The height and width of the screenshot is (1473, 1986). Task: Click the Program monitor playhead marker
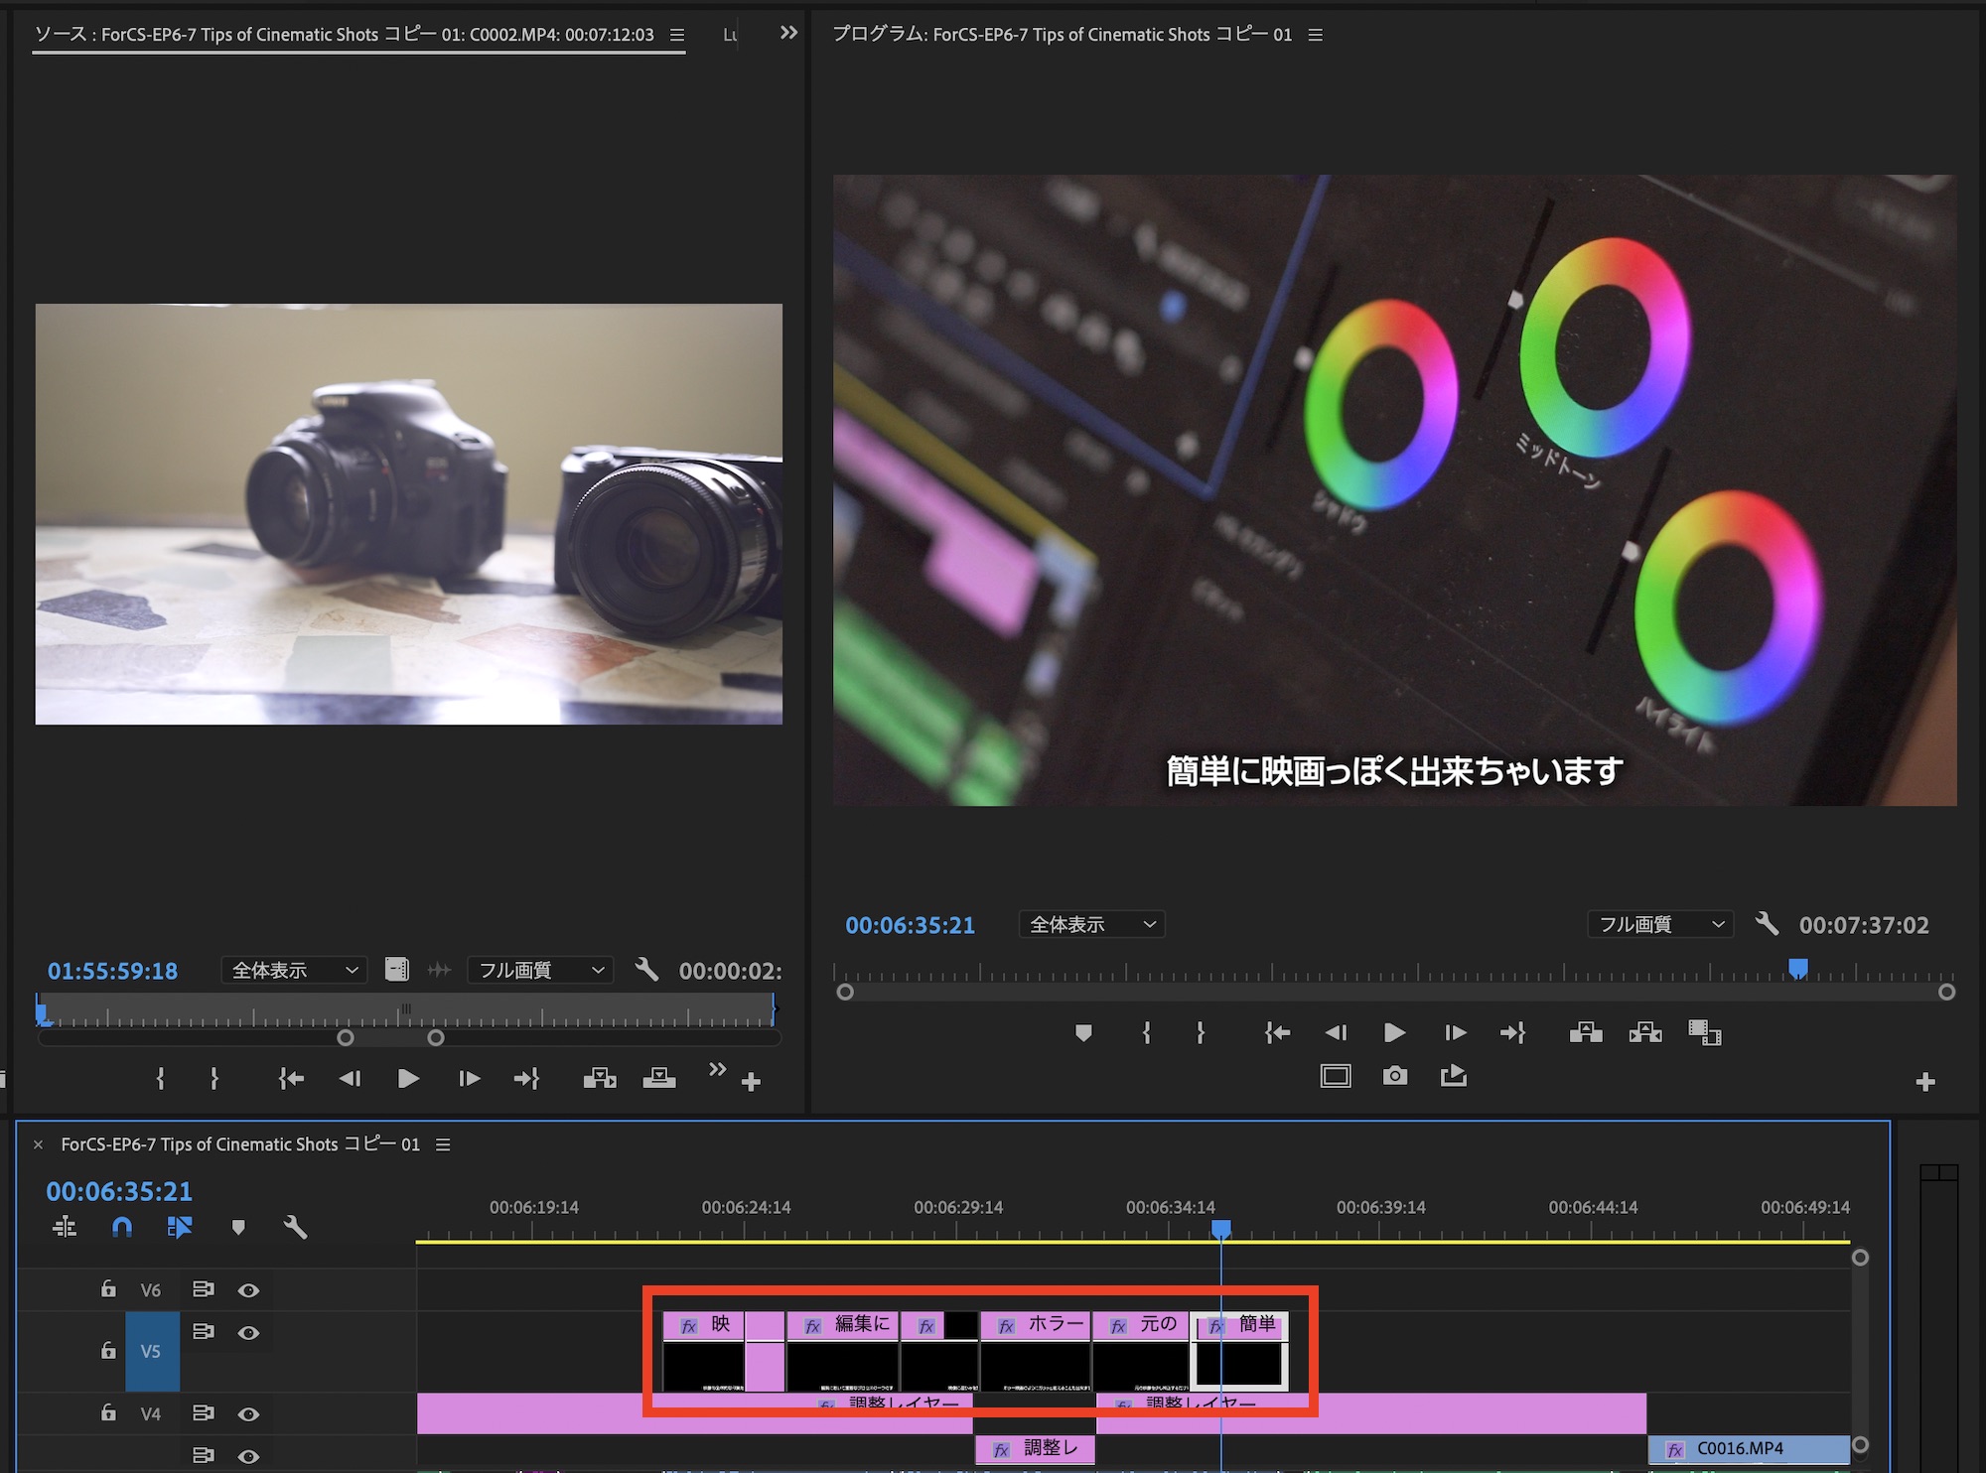tap(1797, 968)
